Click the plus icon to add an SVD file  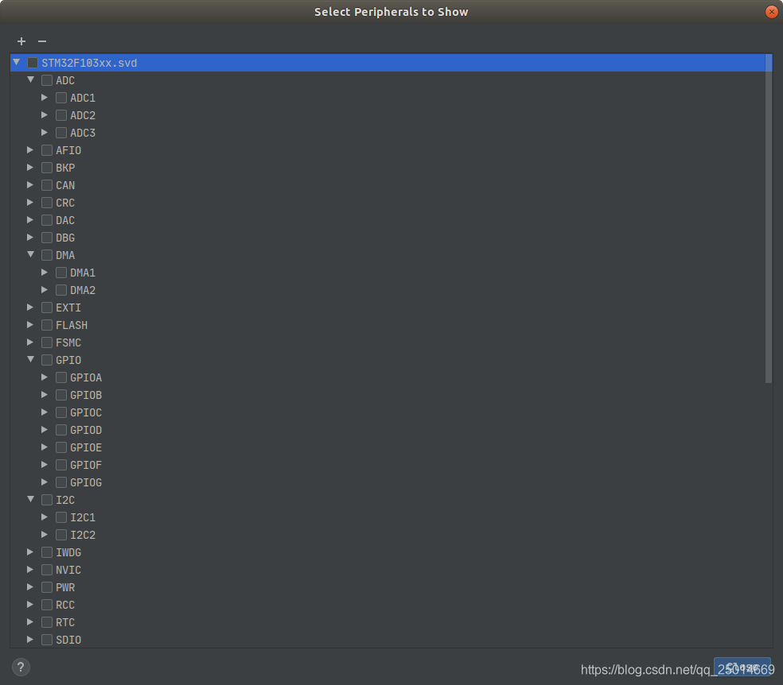click(21, 41)
